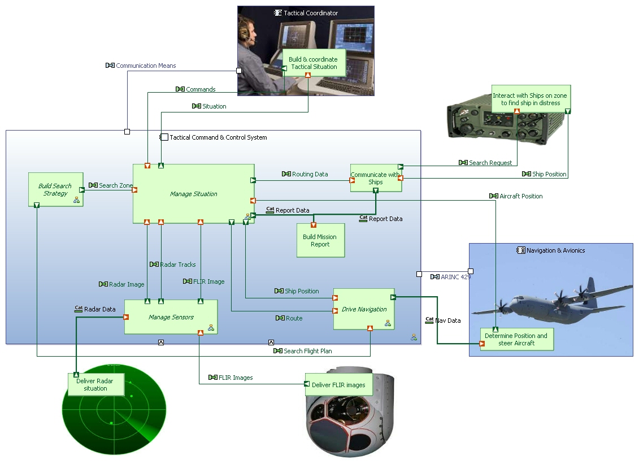Click the Ship Position label near Drive Navigation

pos(302,291)
